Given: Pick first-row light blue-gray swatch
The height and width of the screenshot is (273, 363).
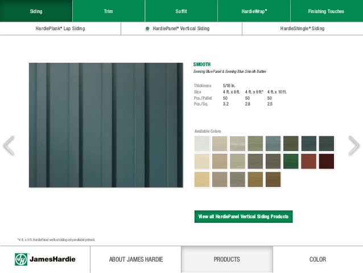Looking at the screenshot, I should coord(273,144).
